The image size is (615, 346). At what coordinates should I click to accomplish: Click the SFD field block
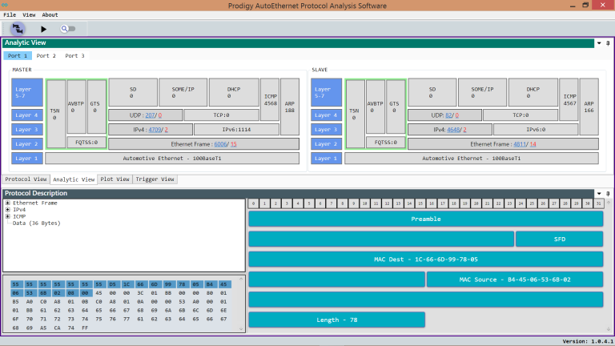click(559, 239)
